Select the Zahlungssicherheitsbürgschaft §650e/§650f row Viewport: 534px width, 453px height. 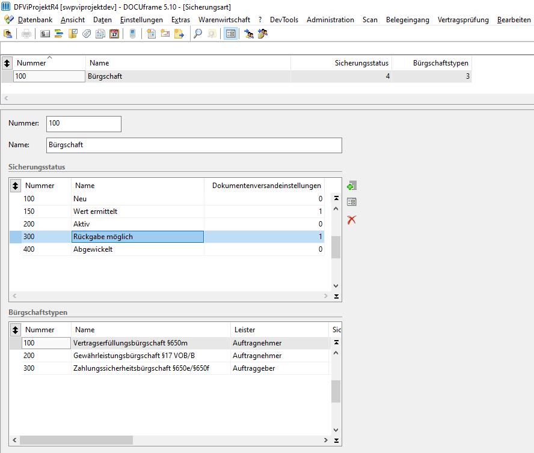[x=170, y=368]
